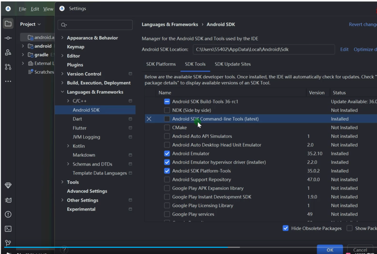Click the X removal mark on Command-line Tools row

[149, 119]
